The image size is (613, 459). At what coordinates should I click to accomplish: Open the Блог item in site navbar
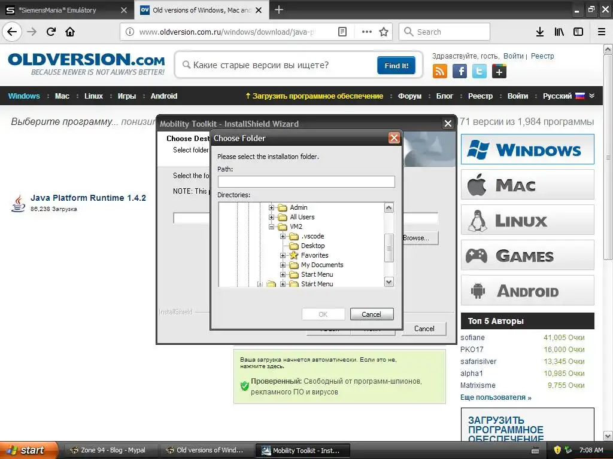pos(445,96)
